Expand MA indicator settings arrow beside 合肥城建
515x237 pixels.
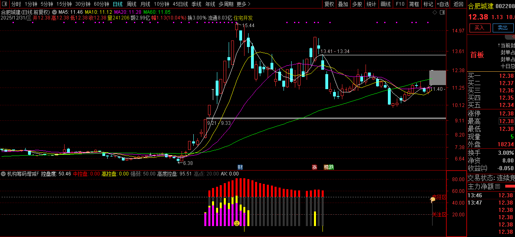tap(54, 13)
